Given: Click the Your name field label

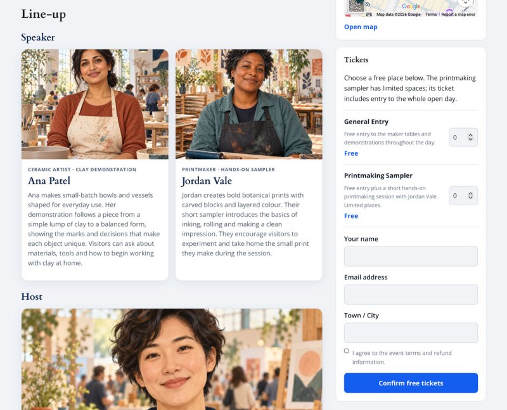Looking at the screenshot, I should [361, 239].
